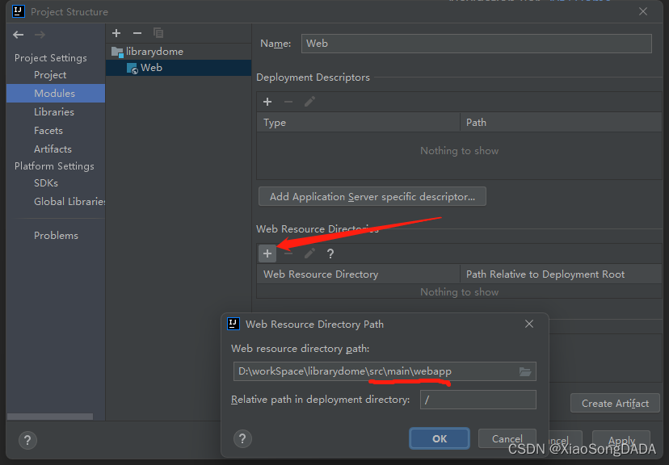Viewport: 669px width, 465px height.
Task: Click the Project Settings section heading
Action: point(50,58)
